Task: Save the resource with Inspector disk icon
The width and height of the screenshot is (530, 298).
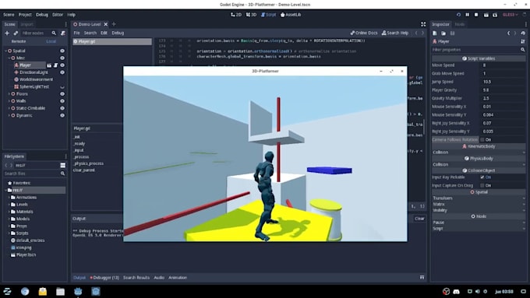Action: pyautogui.click(x=452, y=33)
